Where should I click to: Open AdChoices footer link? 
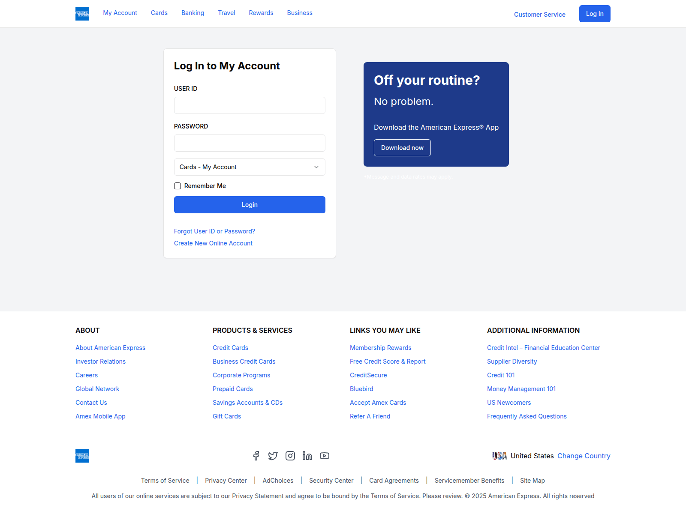tap(278, 481)
